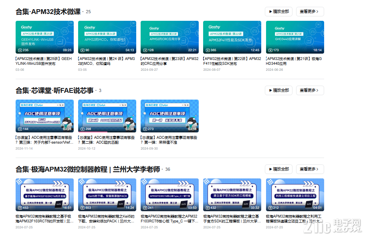Click play-count icon showing 235 on 第25讲 thumbnail
Image resolution: width=365 pixels, height=236 pixels.
tap(20, 50)
